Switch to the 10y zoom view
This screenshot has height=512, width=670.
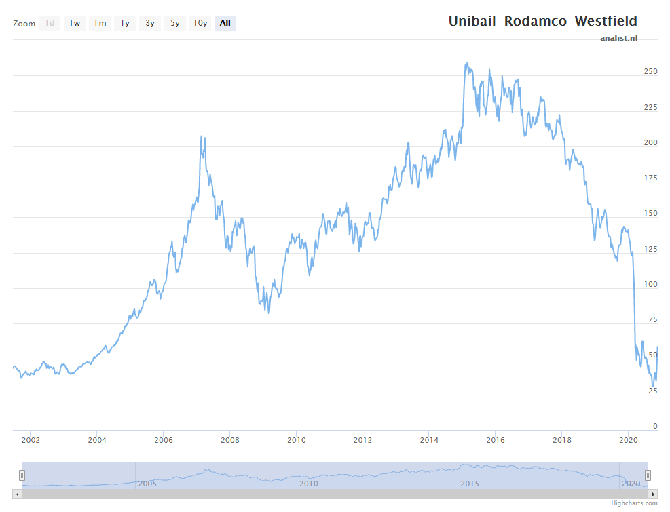tap(200, 23)
